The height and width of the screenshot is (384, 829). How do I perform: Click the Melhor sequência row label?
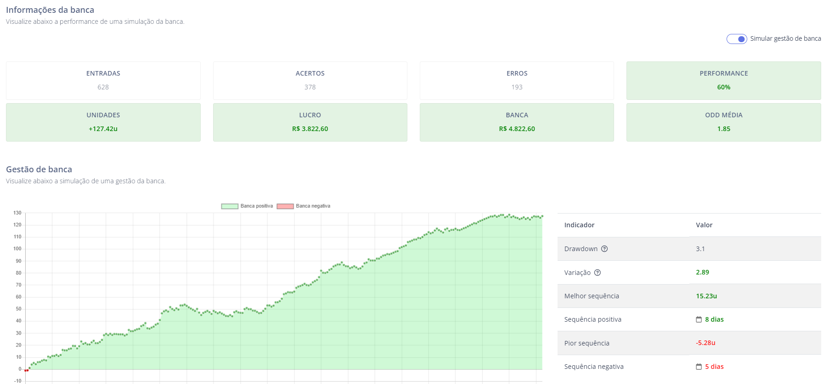[x=592, y=296]
